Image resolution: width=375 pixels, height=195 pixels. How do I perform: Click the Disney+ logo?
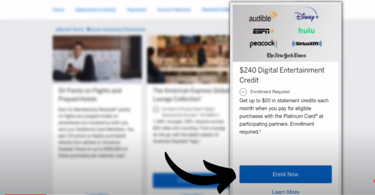[307, 15]
